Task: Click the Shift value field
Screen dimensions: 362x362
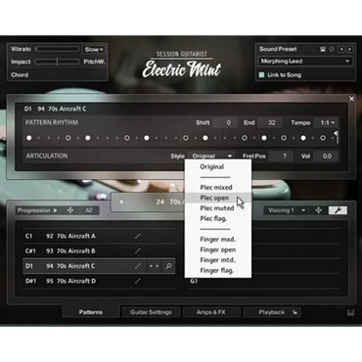Action: click(x=224, y=123)
